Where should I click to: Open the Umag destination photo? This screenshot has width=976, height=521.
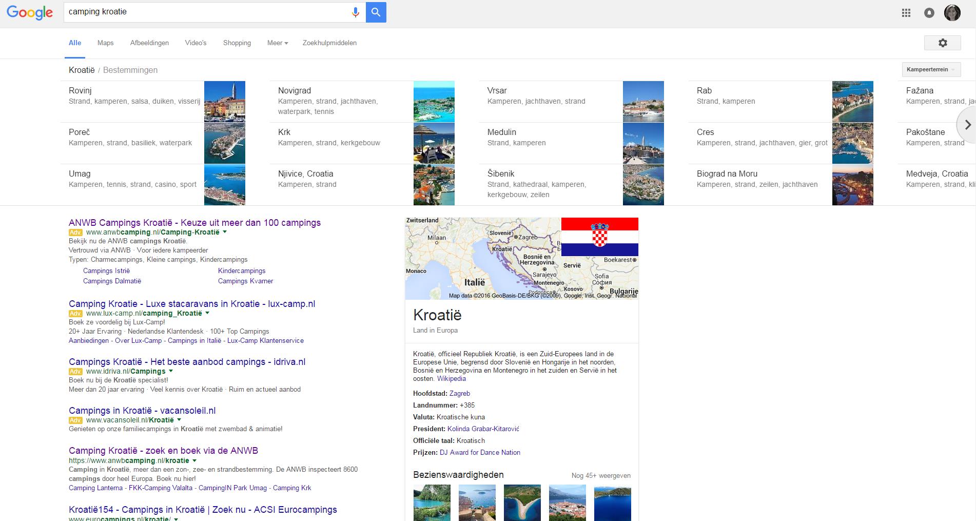225,184
